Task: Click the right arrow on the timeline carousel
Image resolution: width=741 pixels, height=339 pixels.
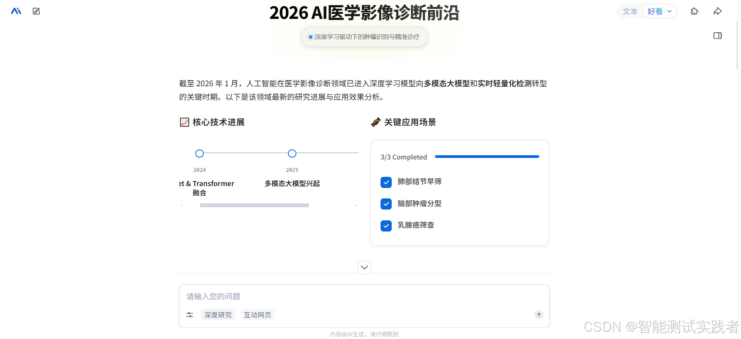Action: (355, 205)
